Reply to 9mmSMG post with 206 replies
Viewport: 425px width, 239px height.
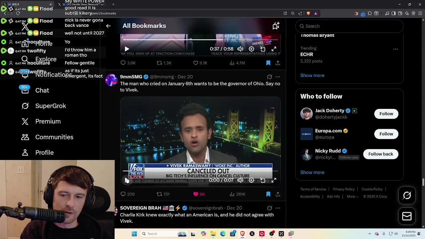[127, 194]
